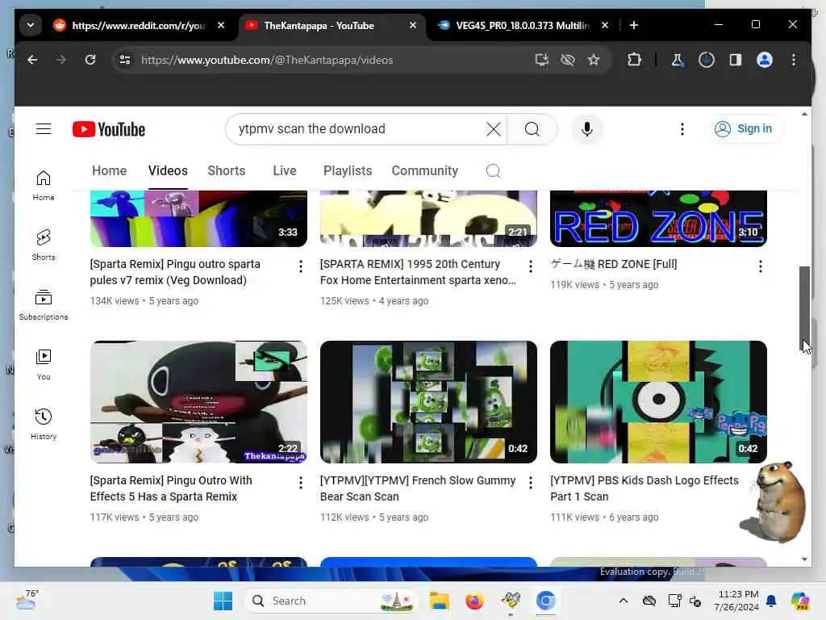Viewport: 826px width, 620px height.
Task: Expand the tab search dropdown arrow
Action: tap(31, 25)
